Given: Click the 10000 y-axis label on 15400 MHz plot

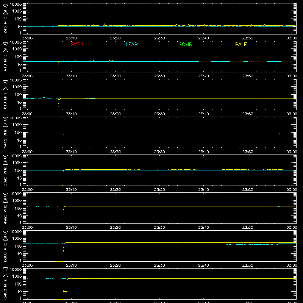Looking at the screenshot, I should (16, 270).
